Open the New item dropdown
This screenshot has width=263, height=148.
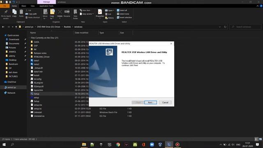(85, 10)
